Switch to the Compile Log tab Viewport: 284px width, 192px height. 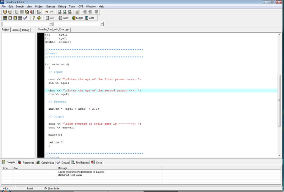(x=45, y=163)
